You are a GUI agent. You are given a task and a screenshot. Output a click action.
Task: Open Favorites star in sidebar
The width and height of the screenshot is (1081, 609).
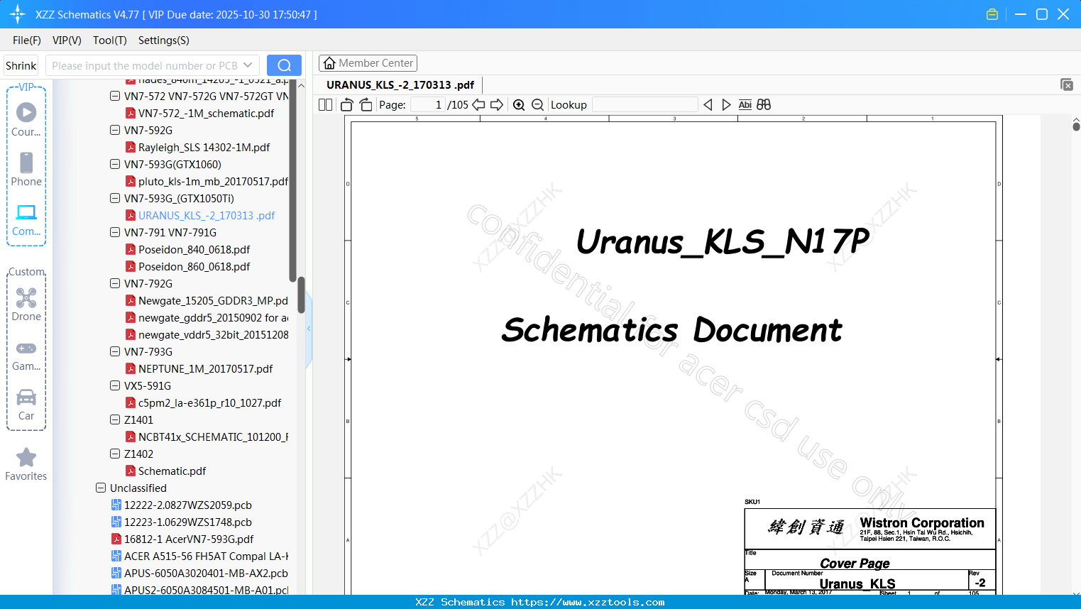[x=26, y=464]
